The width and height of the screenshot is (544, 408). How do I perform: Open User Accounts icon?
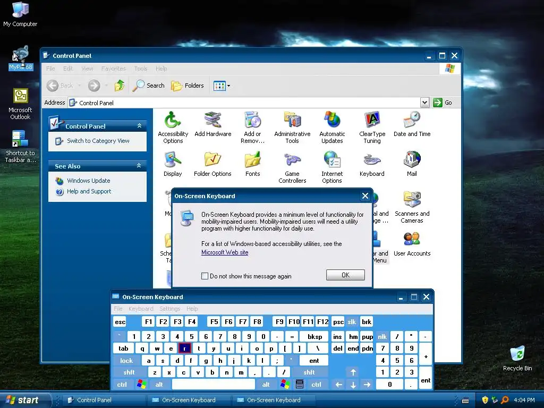412,243
